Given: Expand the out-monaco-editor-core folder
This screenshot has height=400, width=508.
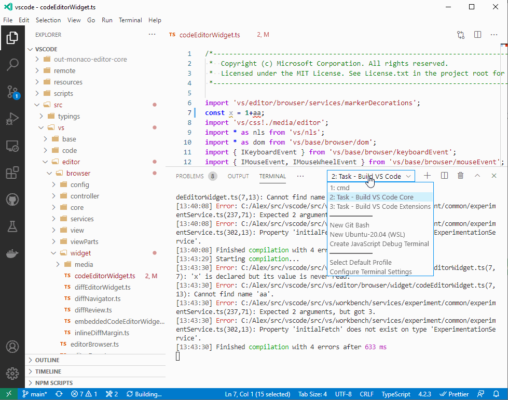Looking at the screenshot, I should pos(37,59).
